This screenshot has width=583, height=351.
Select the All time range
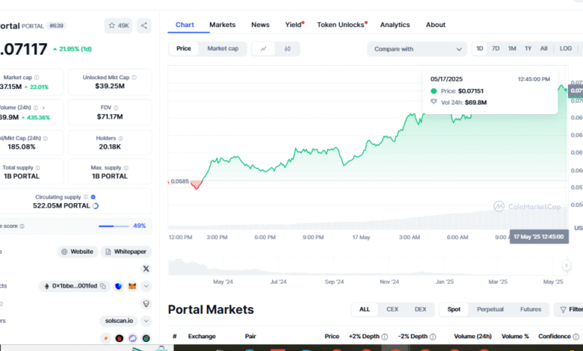(543, 49)
